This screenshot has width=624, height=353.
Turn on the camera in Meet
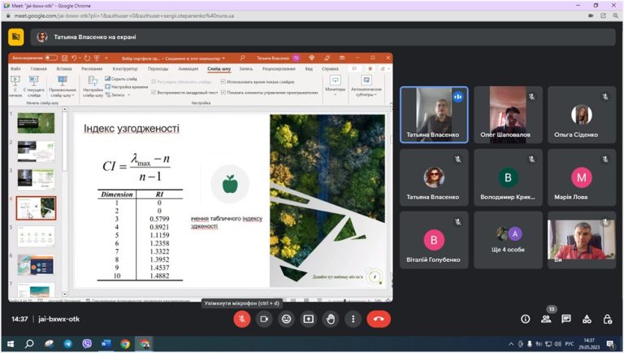[x=264, y=319]
